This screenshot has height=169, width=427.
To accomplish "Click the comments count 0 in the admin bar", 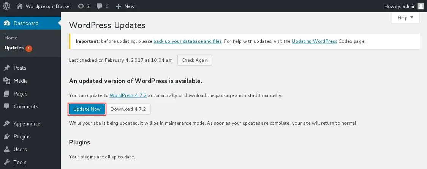I will 107,6.
